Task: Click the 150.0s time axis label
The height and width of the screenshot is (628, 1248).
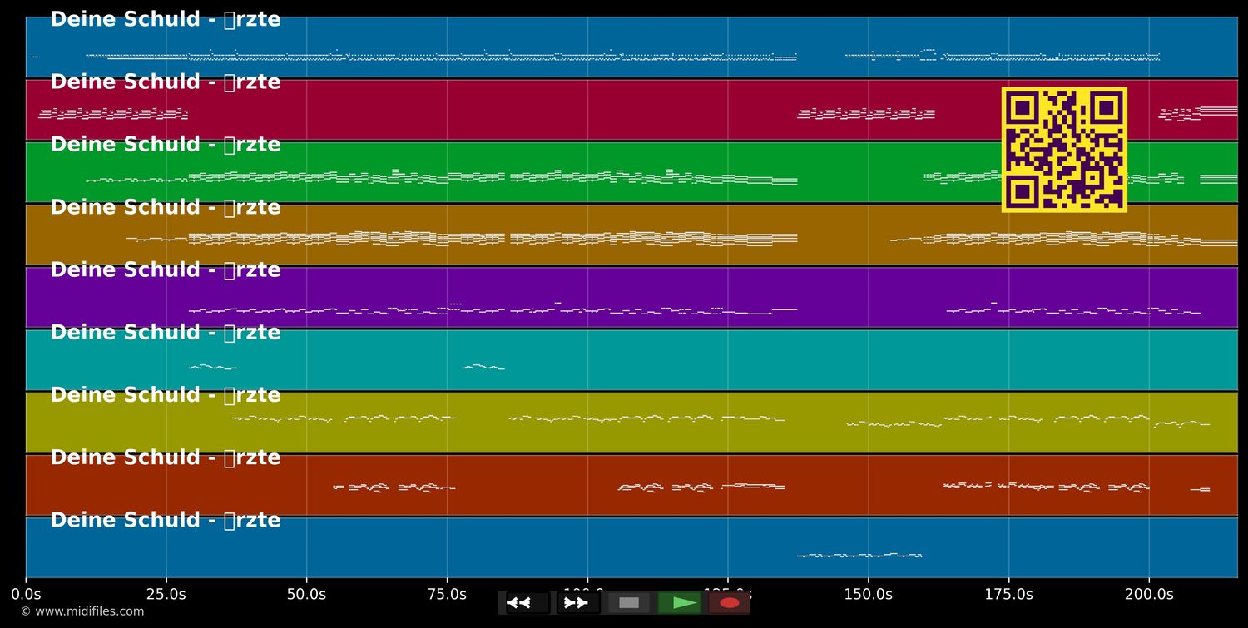Action: click(868, 595)
